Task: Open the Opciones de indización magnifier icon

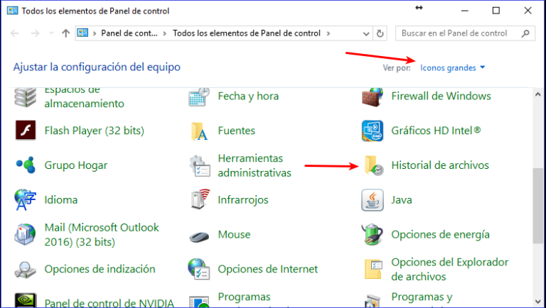Action: [25, 270]
